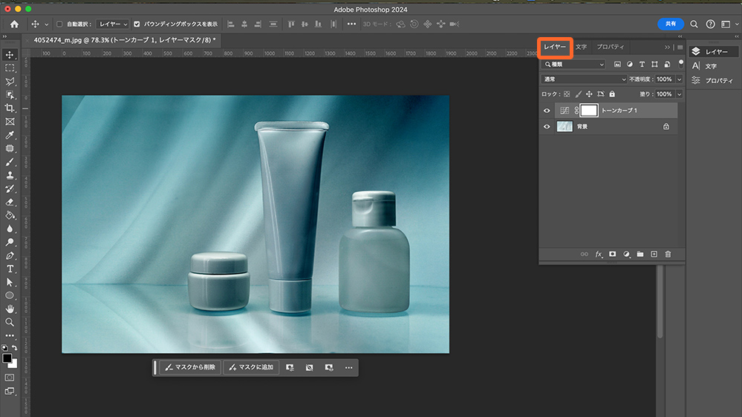Expand the 不透明度 opacity dropdown arrow
742x417 pixels.
point(679,79)
